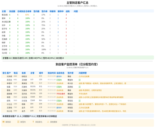155x132 pixels.
Task: Select the 问题预警 column header
Action: (83, 73)
